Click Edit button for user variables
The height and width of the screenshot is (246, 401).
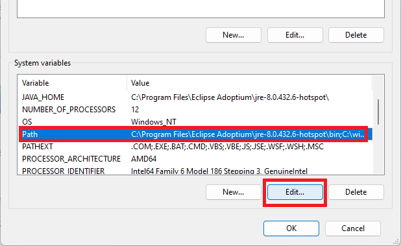(295, 35)
